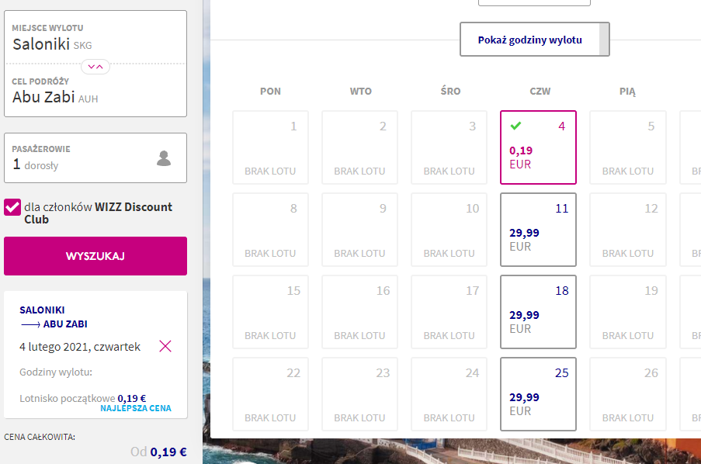Click the passenger silhouette icon
Viewport: 701px width, 464px height.
click(x=164, y=158)
